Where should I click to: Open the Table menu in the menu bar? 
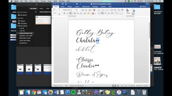click(55, 1)
